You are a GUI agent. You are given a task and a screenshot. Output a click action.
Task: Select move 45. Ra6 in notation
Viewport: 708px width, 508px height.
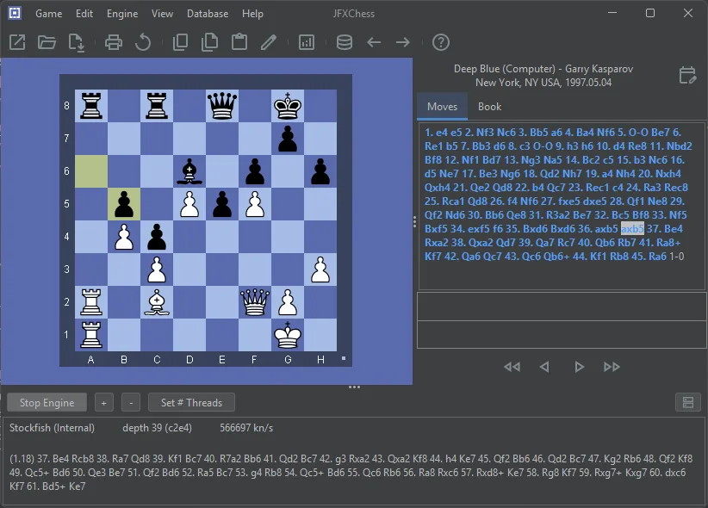[x=649, y=257]
